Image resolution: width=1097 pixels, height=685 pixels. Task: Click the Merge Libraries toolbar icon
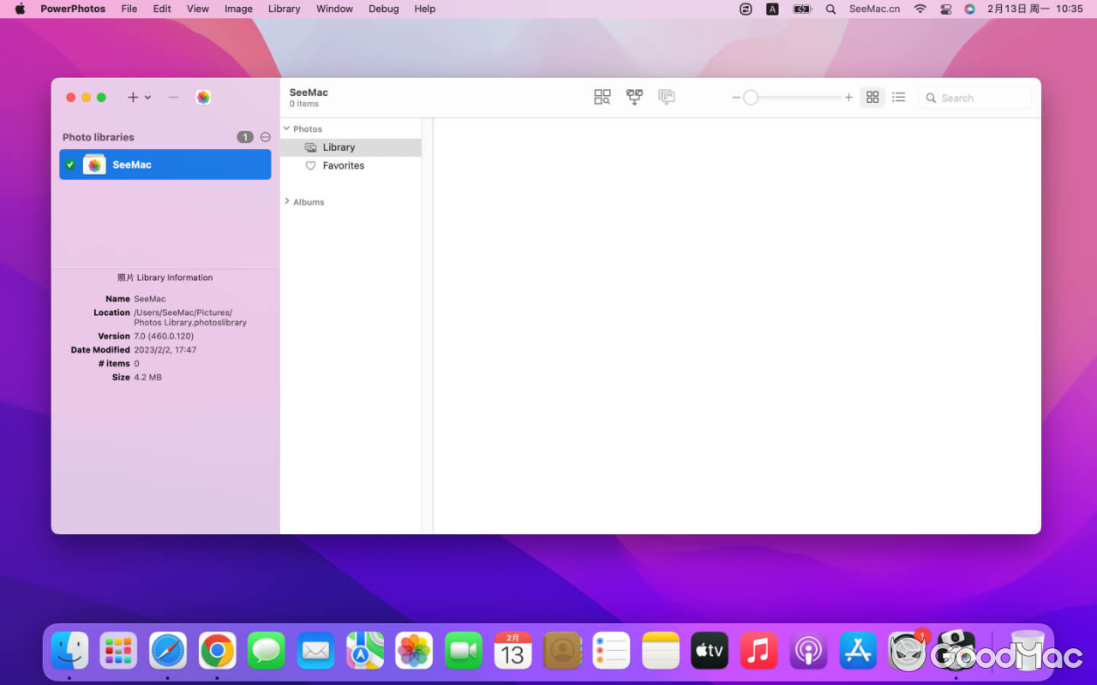(634, 98)
